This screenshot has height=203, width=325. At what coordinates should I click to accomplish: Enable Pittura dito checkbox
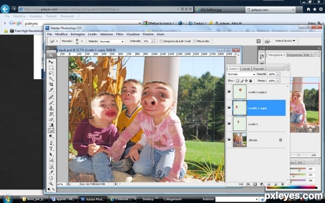(194, 41)
